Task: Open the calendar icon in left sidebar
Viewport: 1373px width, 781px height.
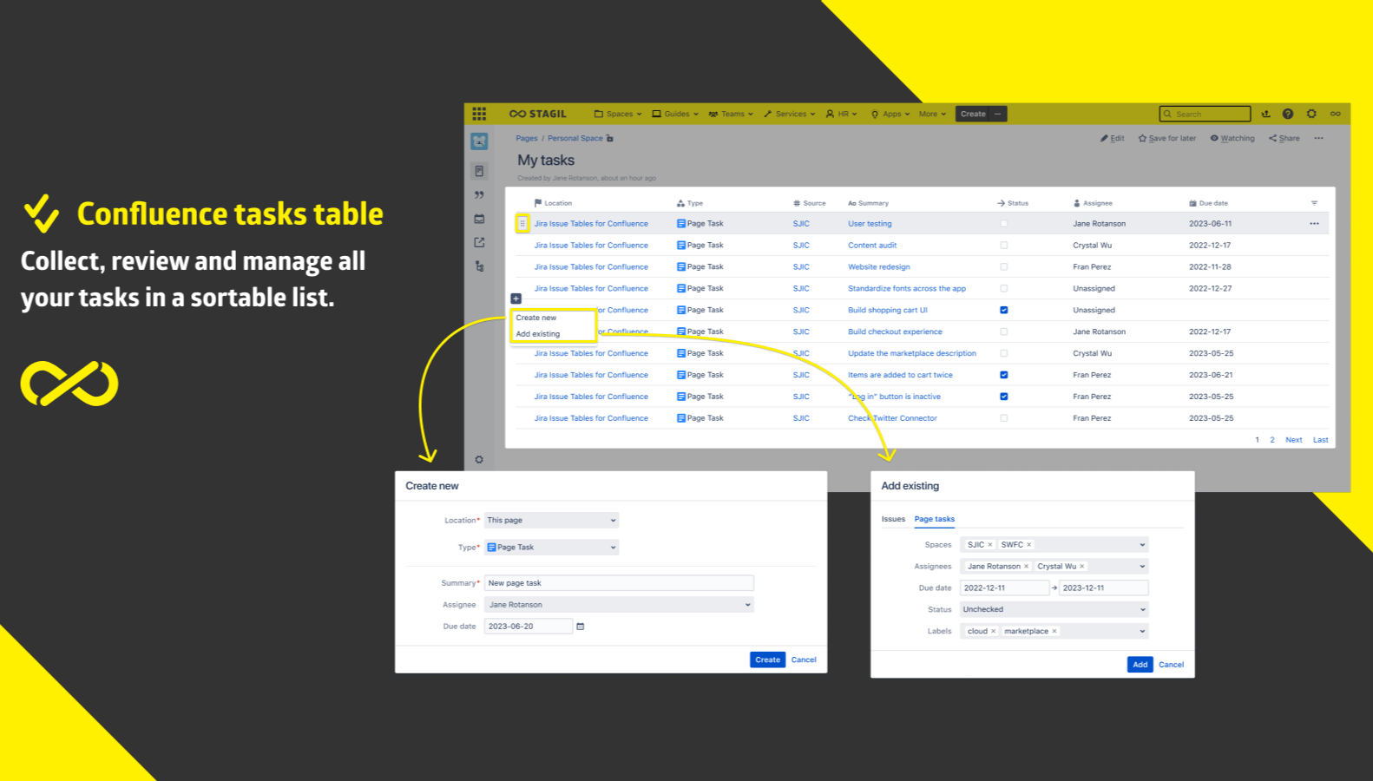Action: tap(479, 219)
